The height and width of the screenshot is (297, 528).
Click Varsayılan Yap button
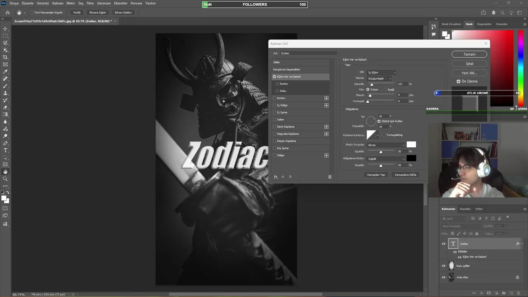pyautogui.click(x=376, y=175)
